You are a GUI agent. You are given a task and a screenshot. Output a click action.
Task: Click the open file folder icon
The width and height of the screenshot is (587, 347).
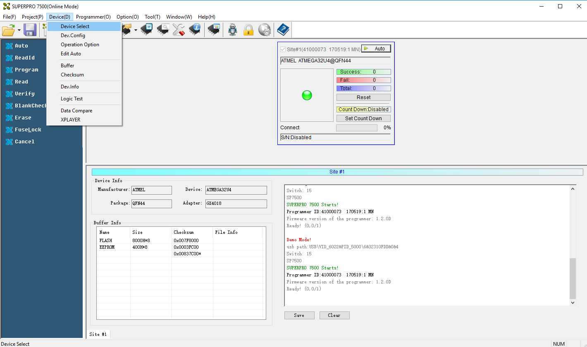pos(8,30)
